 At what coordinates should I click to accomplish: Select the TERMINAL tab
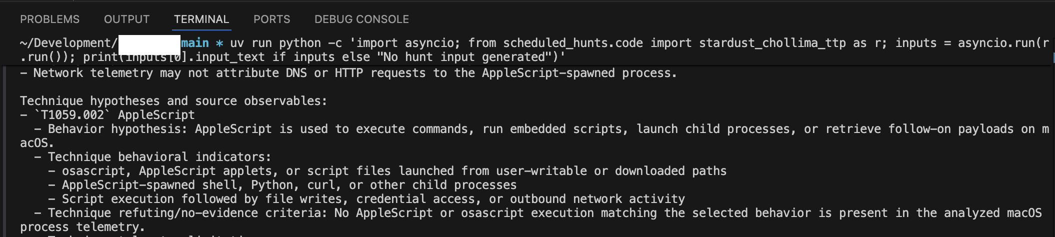201,19
